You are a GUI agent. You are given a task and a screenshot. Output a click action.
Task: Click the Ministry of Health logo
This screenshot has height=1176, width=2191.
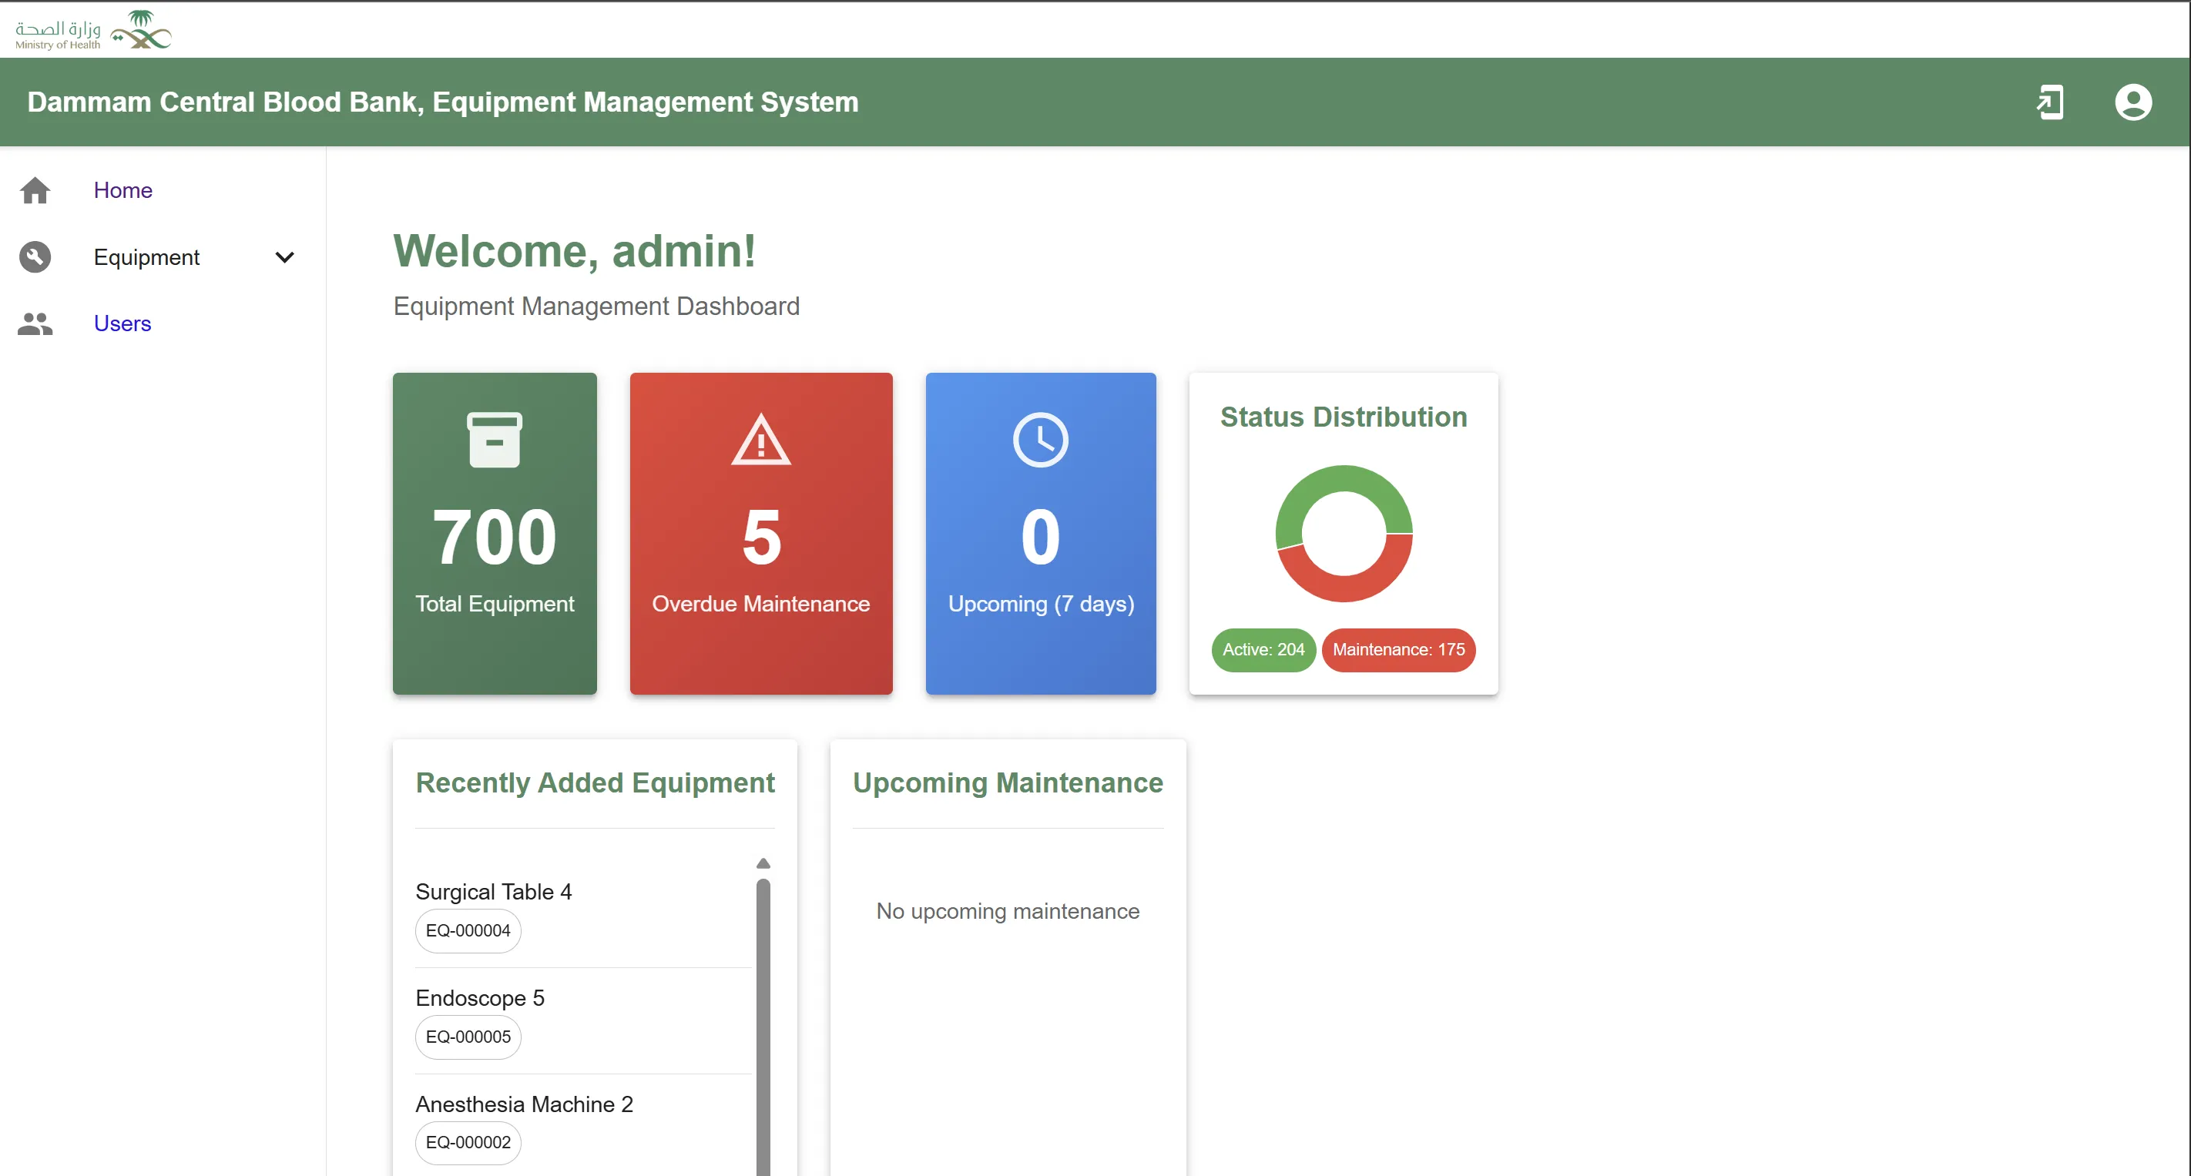93,30
